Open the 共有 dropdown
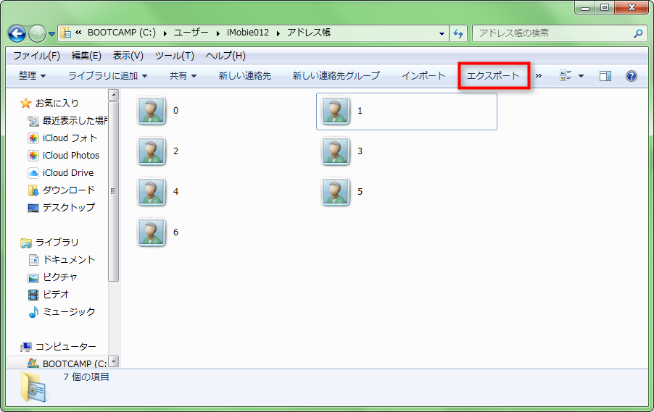This screenshot has height=412, width=654. (x=183, y=76)
